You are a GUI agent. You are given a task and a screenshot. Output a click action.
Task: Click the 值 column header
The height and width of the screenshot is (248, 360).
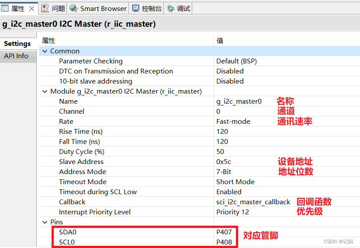(220, 41)
